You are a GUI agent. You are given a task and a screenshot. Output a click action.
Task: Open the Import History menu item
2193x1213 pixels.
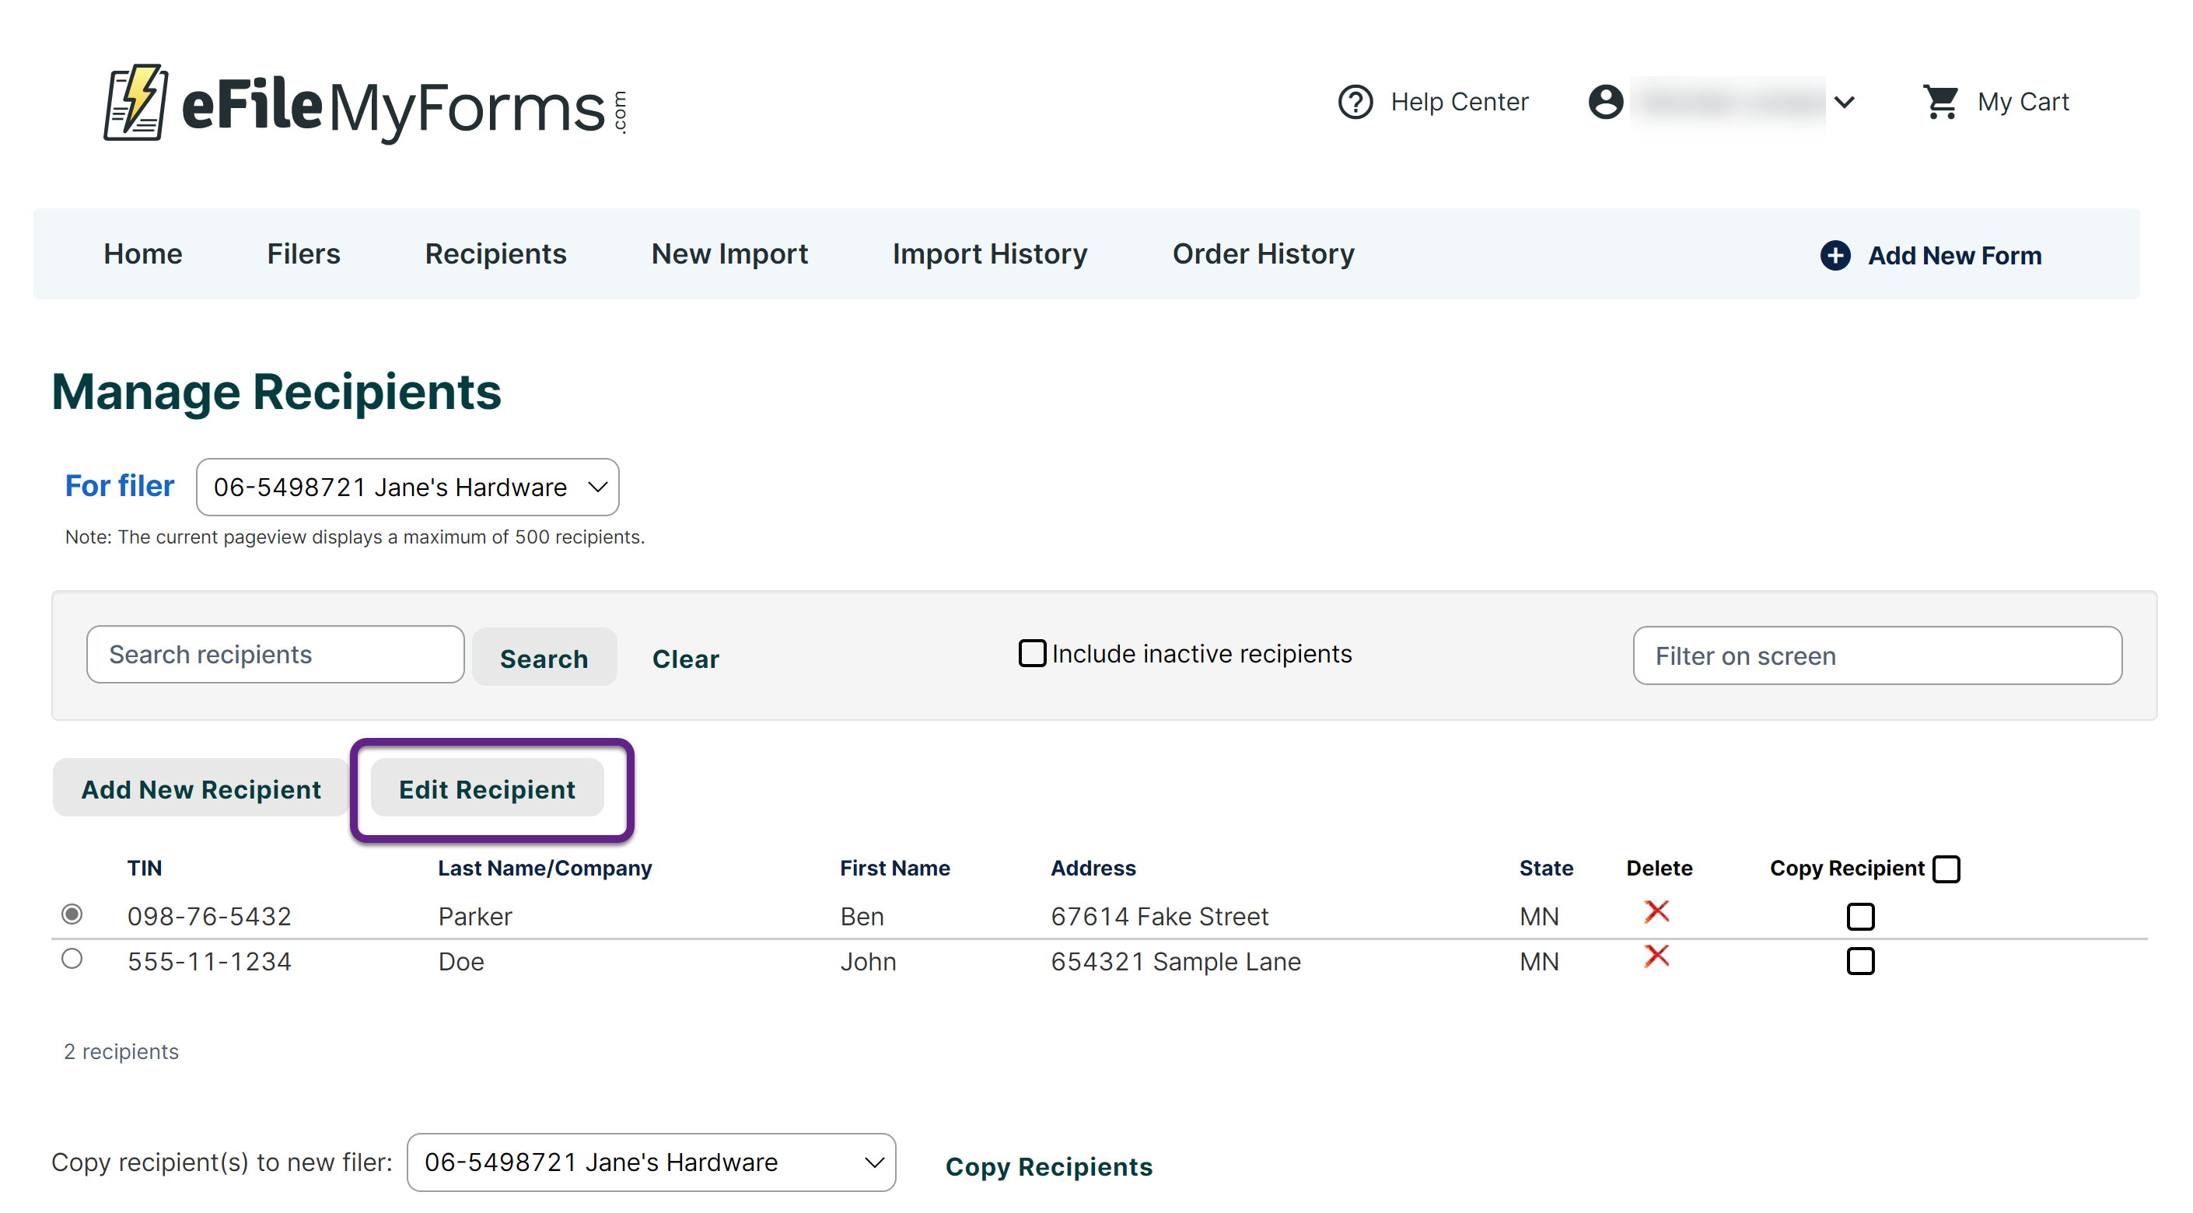coord(989,253)
